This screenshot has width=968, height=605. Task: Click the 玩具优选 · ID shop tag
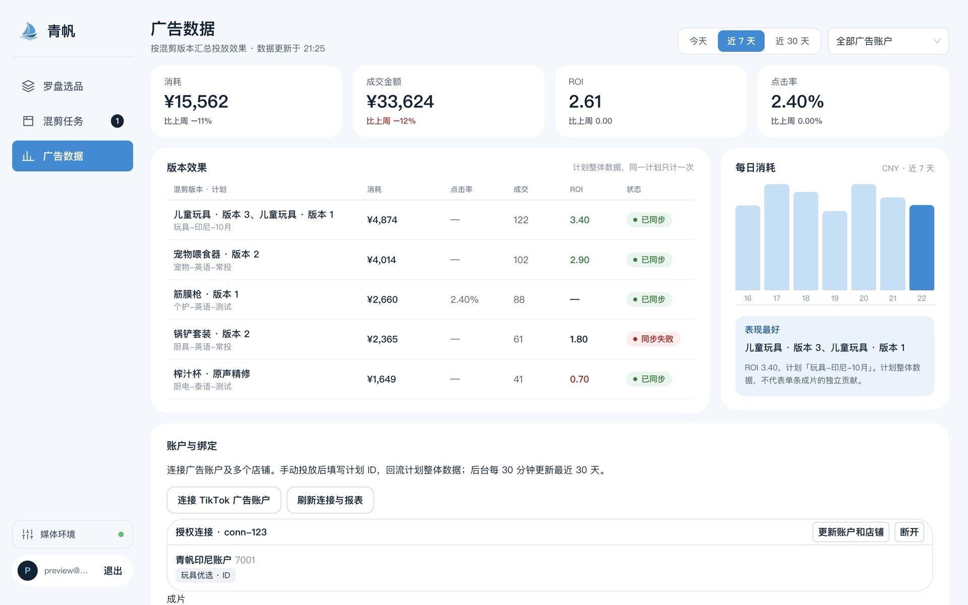click(206, 575)
